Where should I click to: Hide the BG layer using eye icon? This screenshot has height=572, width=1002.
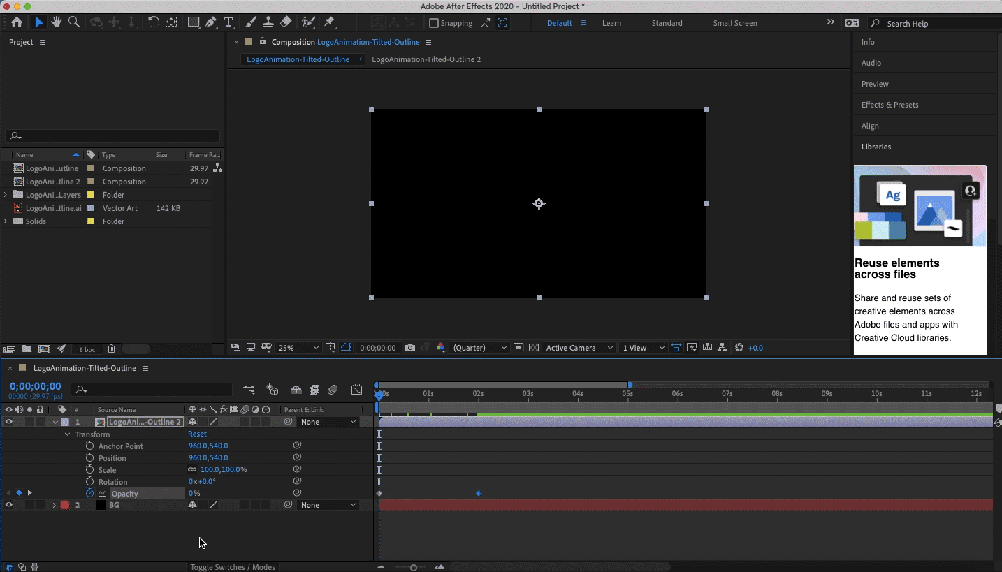[8, 505]
